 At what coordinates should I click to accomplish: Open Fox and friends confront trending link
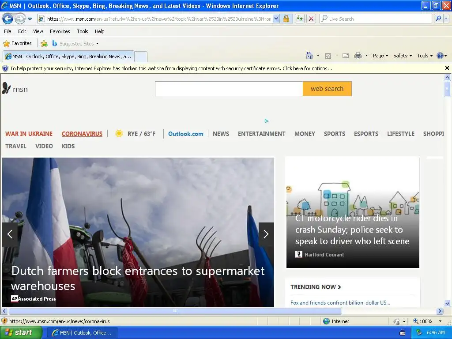click(340, 303)
